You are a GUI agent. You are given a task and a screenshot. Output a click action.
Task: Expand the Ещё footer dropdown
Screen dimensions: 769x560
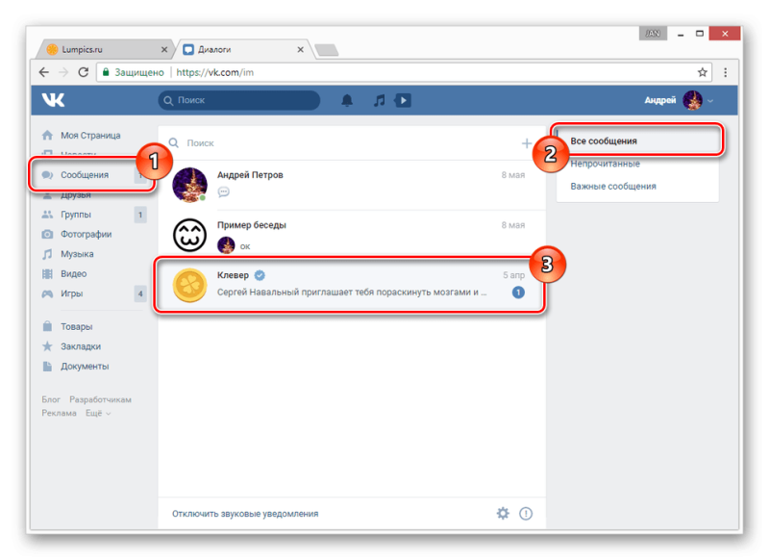98,413
